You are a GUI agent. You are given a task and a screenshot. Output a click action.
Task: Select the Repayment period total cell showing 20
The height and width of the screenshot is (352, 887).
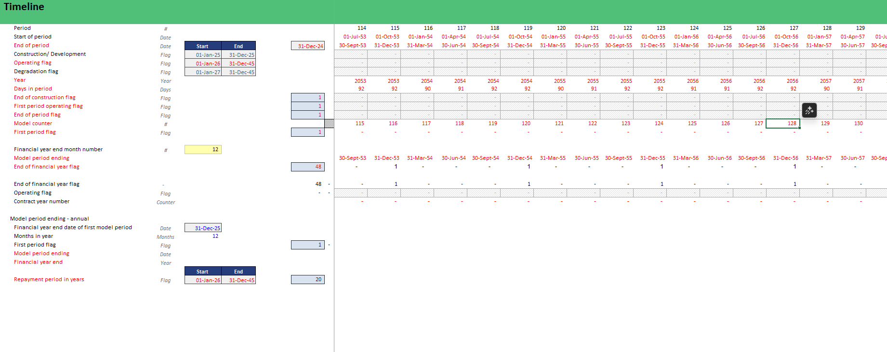pyautogui.click(x=308, y=280)
